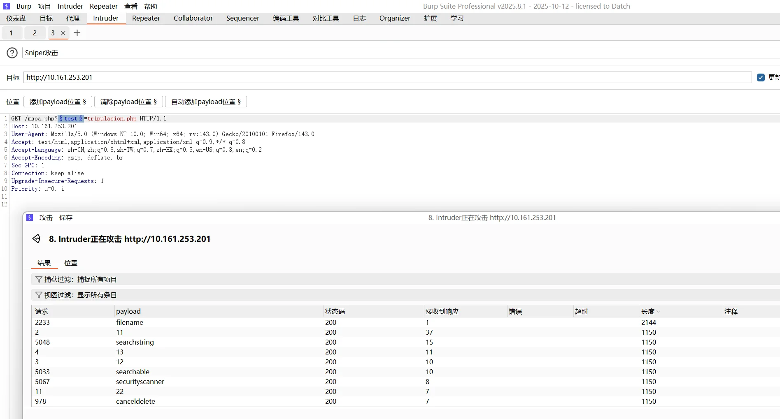Viewport: 780px width, 419px height.
Task: Switch to the Repeater tab
Action: [x=146, y=18]
